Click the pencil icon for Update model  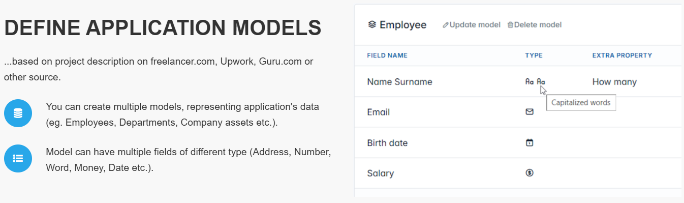coord(446,25)
